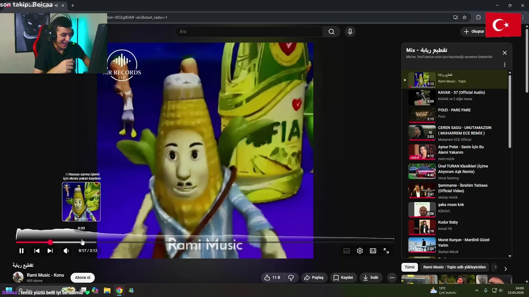This screenshot has width=529, height=297.
Task: Open the Windows Start menu
Action: pyautogui.click(x=9, y=290)
